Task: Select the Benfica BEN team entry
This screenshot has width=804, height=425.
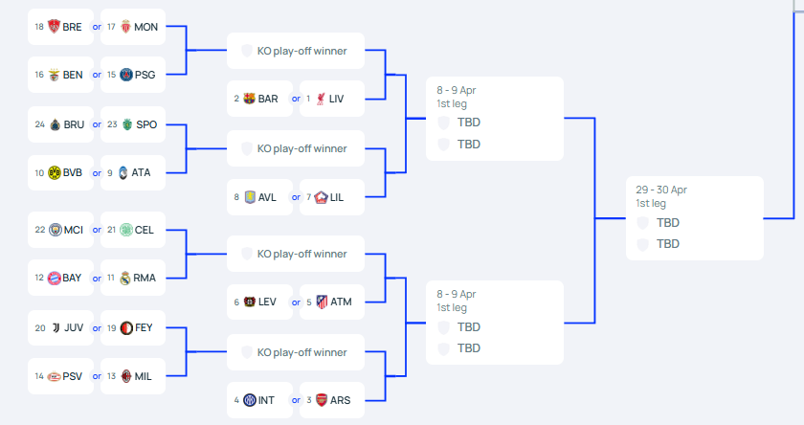Action: click(x=60, y=75)
